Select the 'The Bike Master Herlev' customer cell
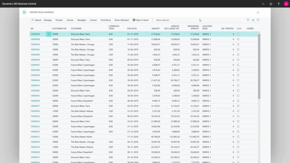The height and width of the screenshot is (163, 290). [82, 137]
